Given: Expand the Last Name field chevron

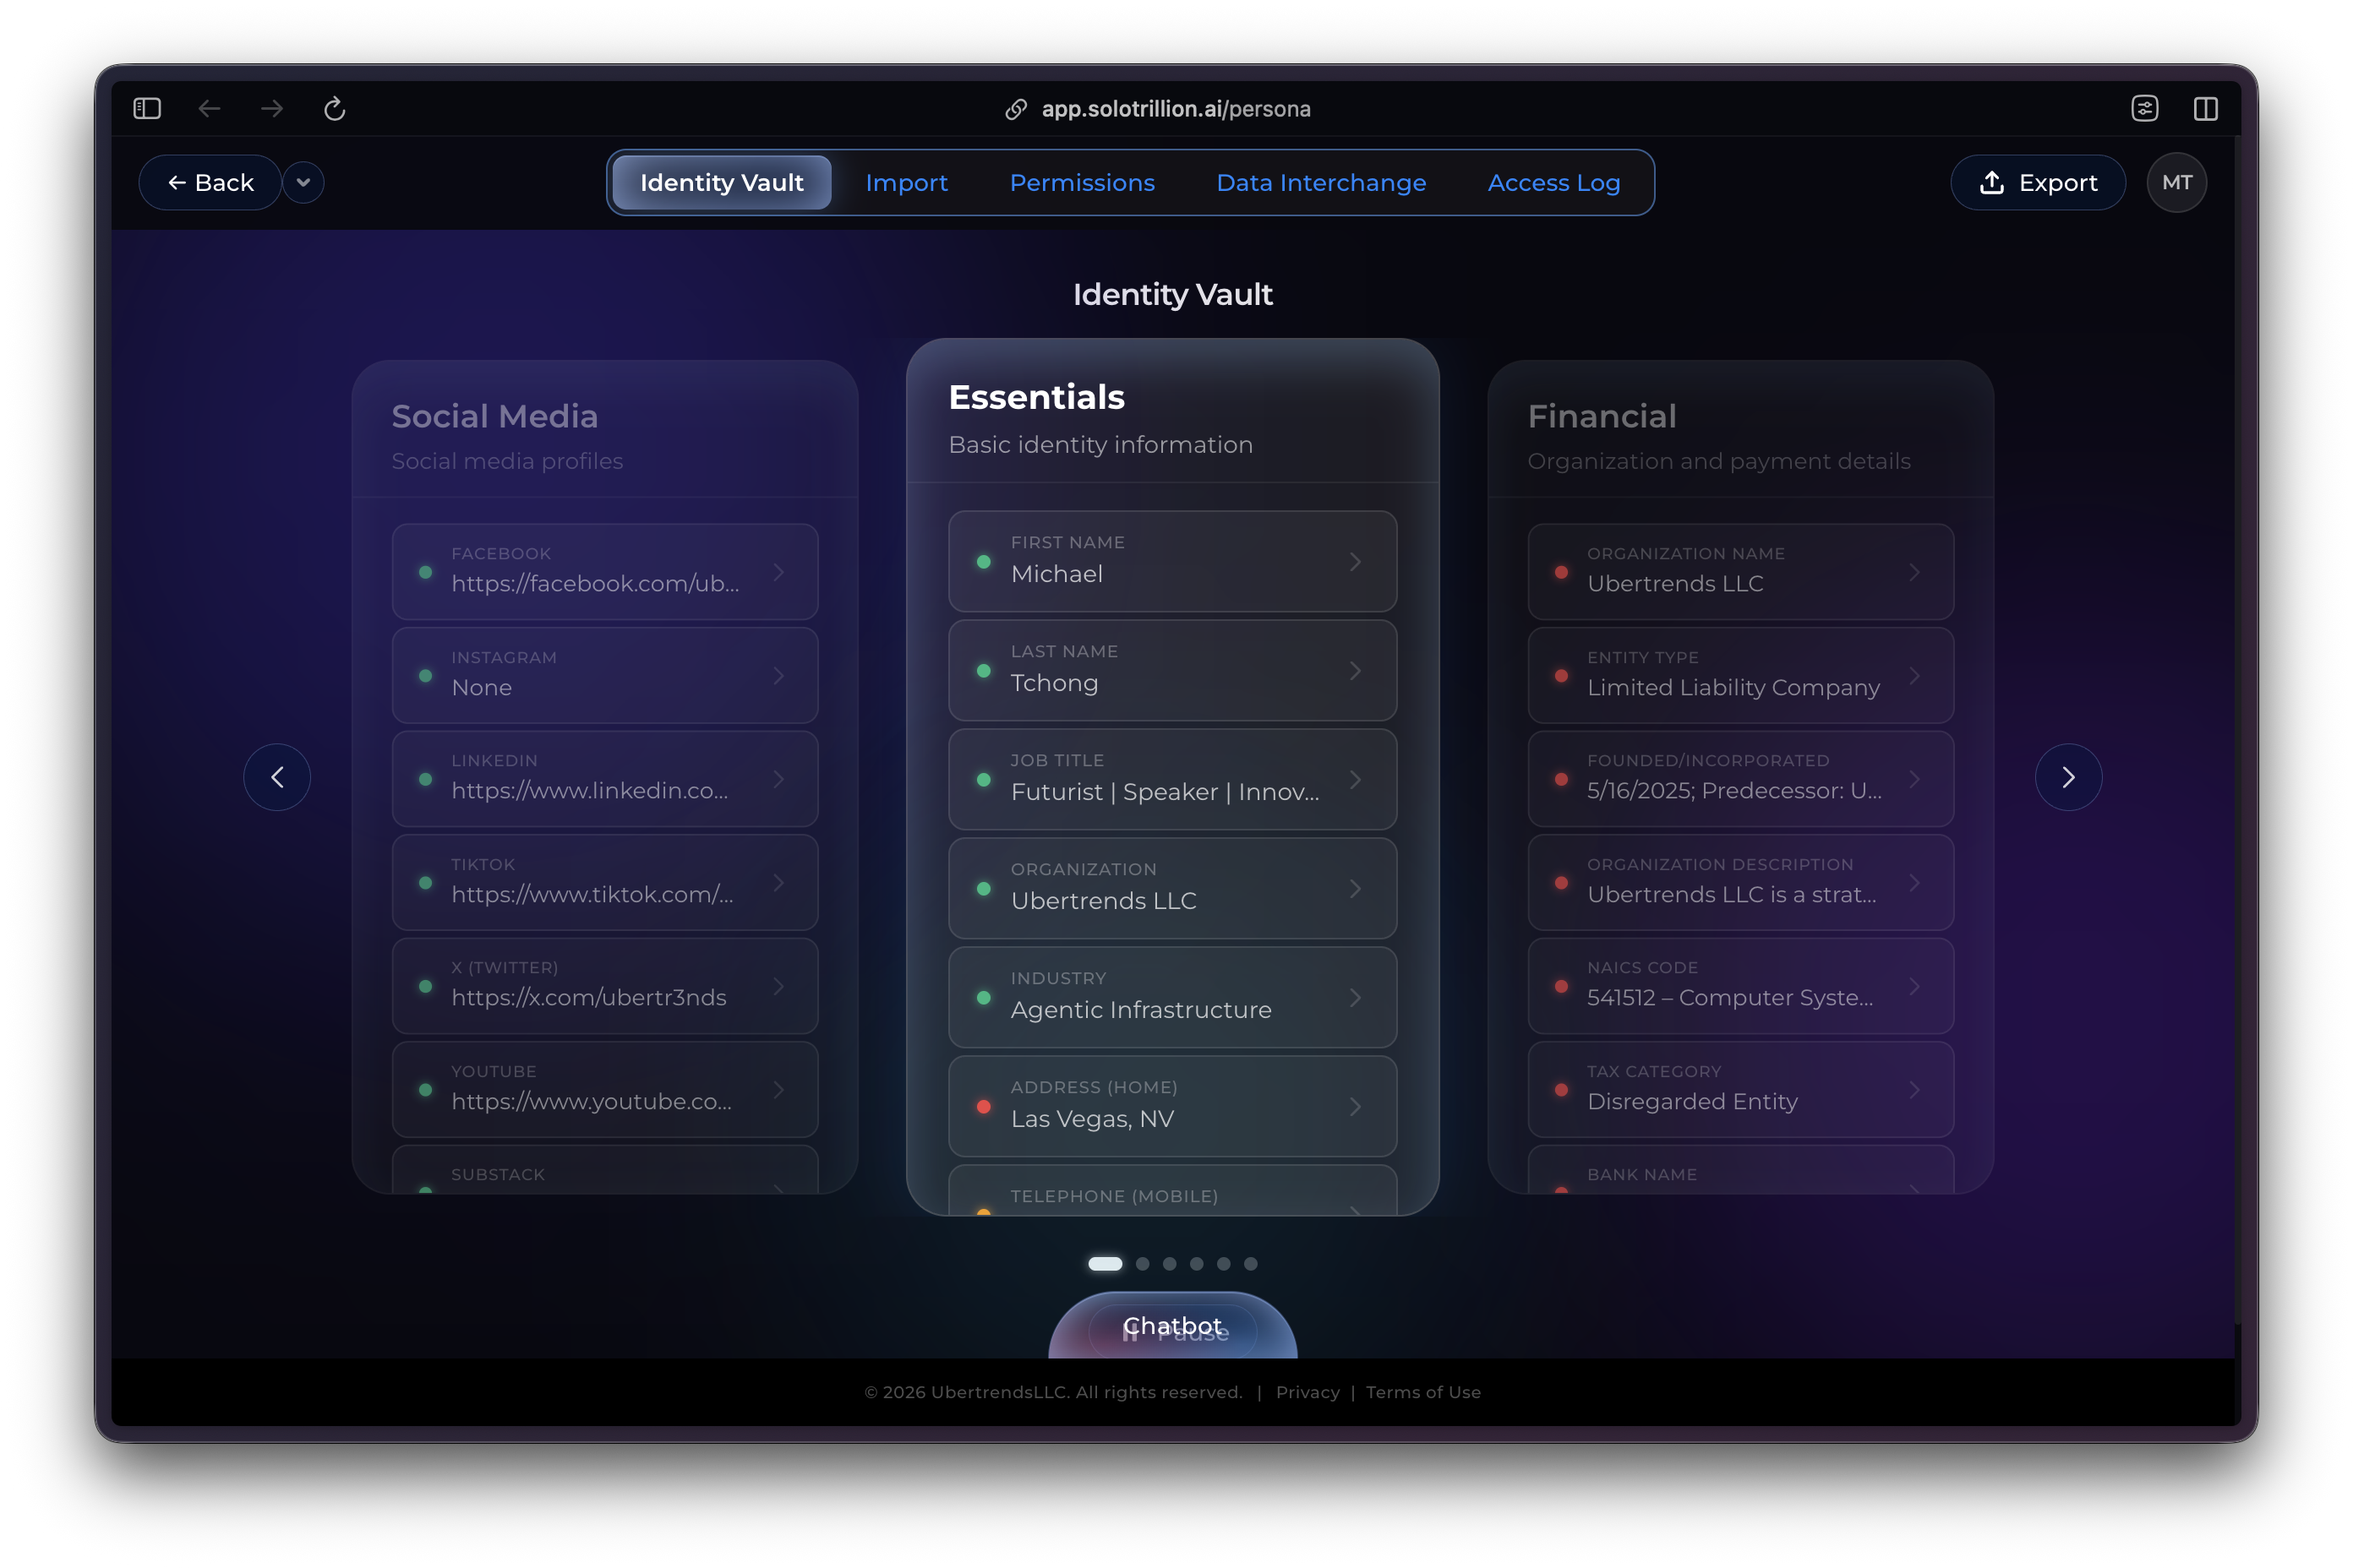Looking at the screenshot, I should [x=1357, y=670].
